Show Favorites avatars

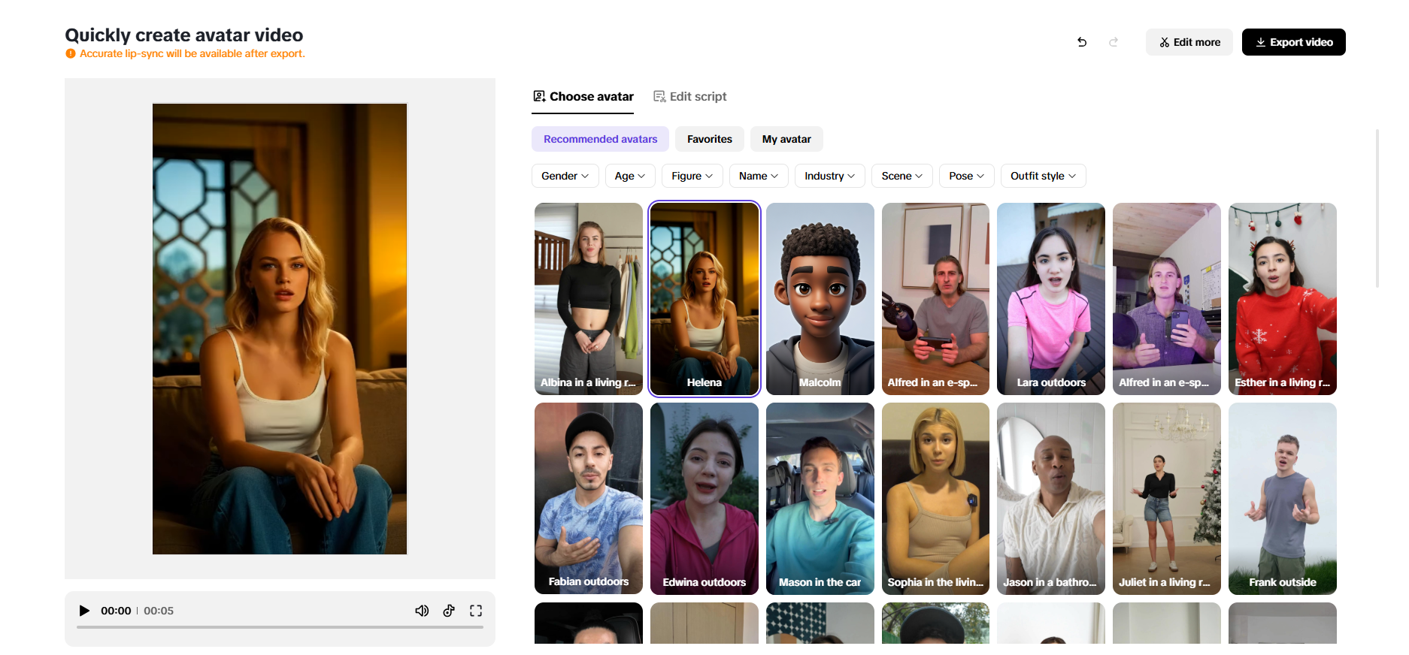709,139
